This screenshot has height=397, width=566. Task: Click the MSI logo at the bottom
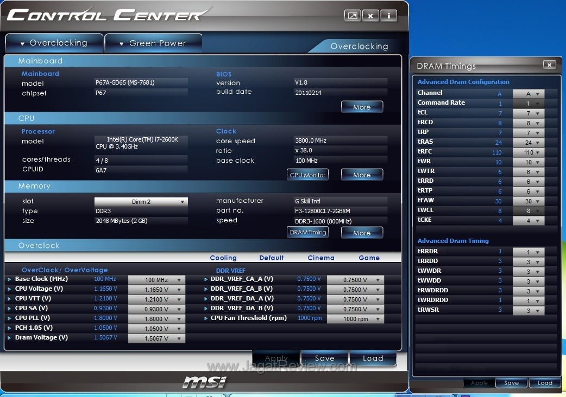pyautogui.click(x=204, y=381)
